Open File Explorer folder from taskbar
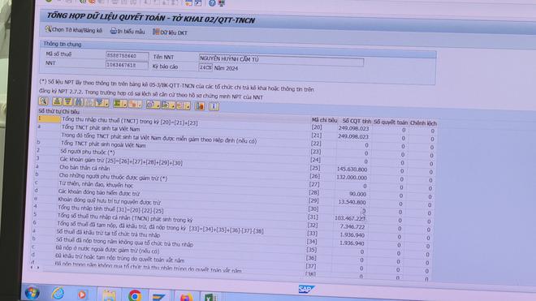Image resolution: width=536 pixels, height=301 pixels. [x=109, y=295]
